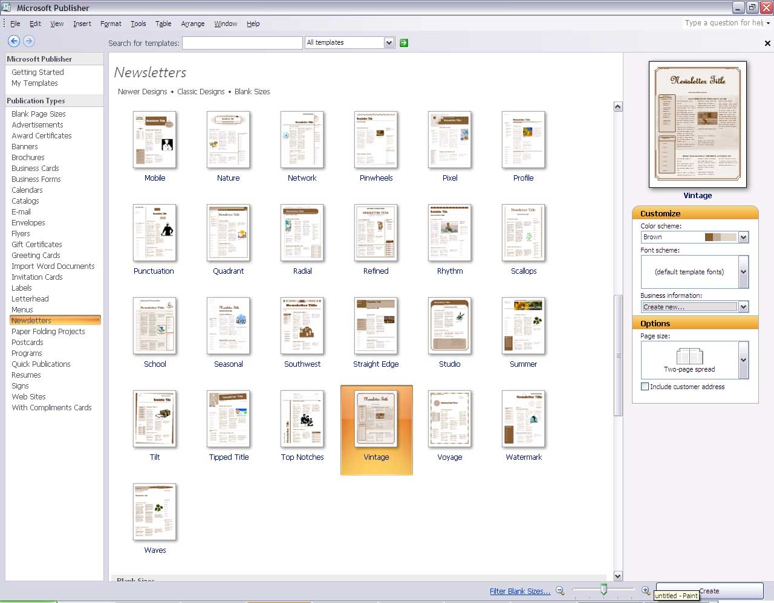Enable Include customer address checkbox
The width and height of the screenshot is (774, 603).
coord(645,387)
